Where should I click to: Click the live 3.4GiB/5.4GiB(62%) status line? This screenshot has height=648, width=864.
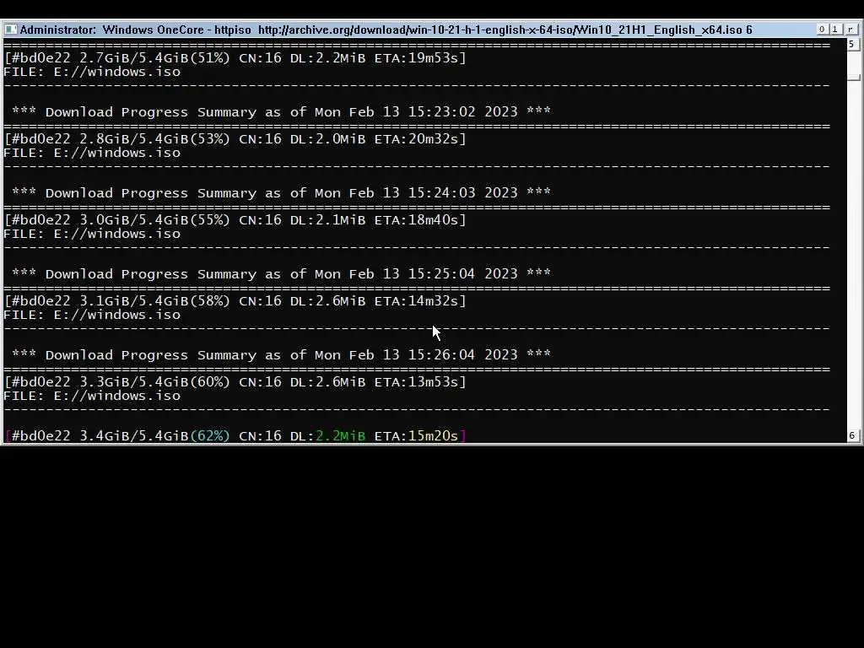(235, 436)
